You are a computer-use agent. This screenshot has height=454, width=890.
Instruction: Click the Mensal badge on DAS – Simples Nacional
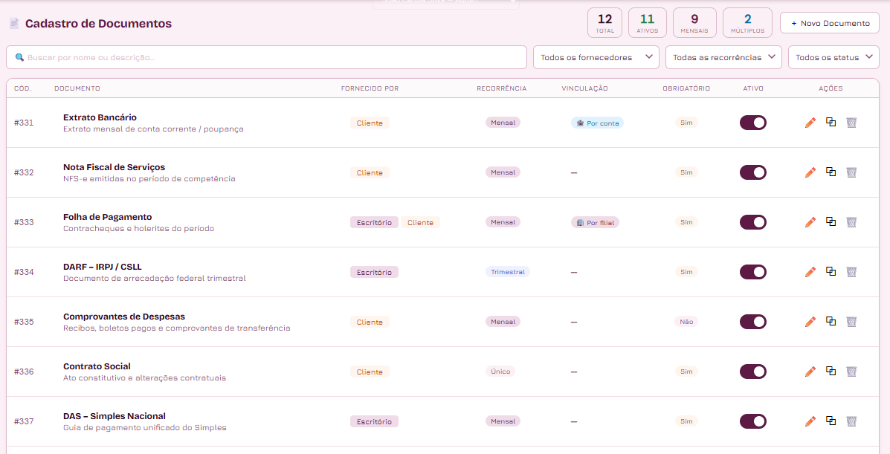[503, 421]
